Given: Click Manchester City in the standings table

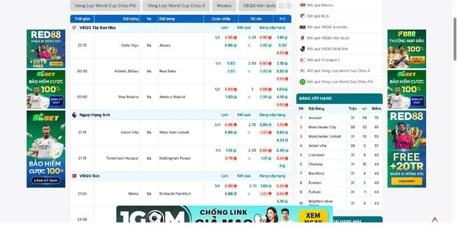Looking at the screenshot, I should coord(322,127).
